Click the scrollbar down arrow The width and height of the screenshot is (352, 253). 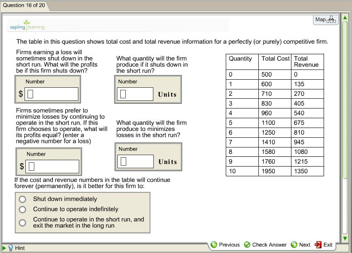[345, 238]
